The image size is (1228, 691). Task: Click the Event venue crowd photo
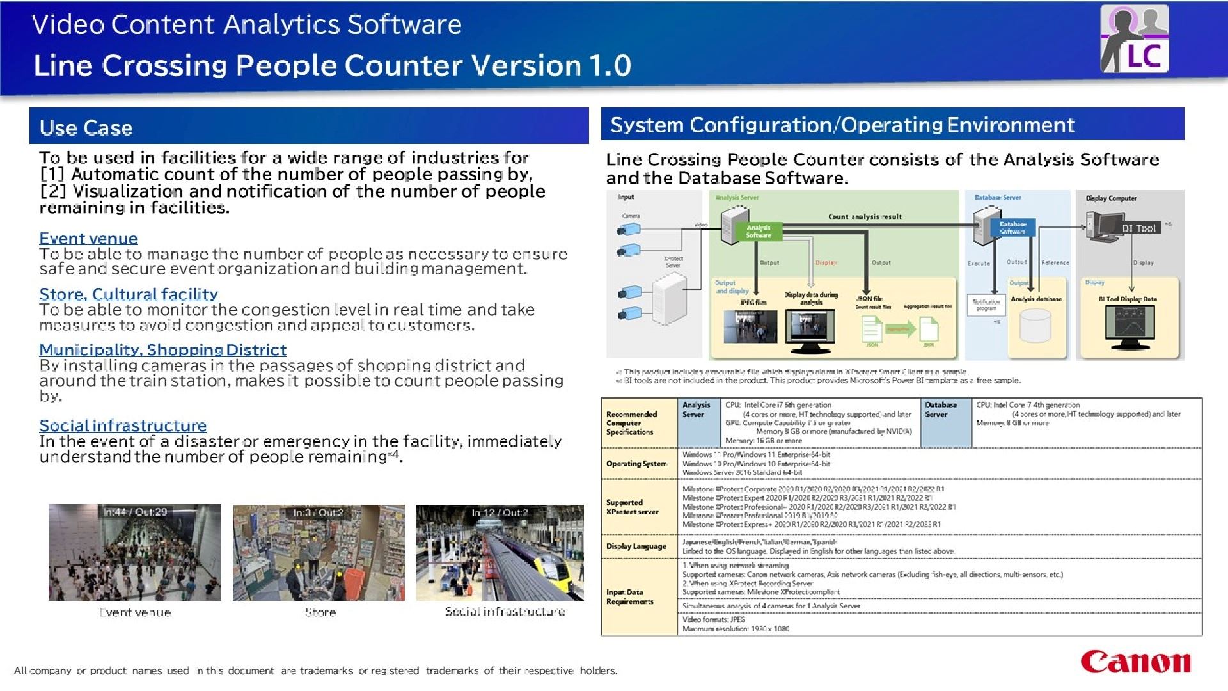(x=135, y=552)
